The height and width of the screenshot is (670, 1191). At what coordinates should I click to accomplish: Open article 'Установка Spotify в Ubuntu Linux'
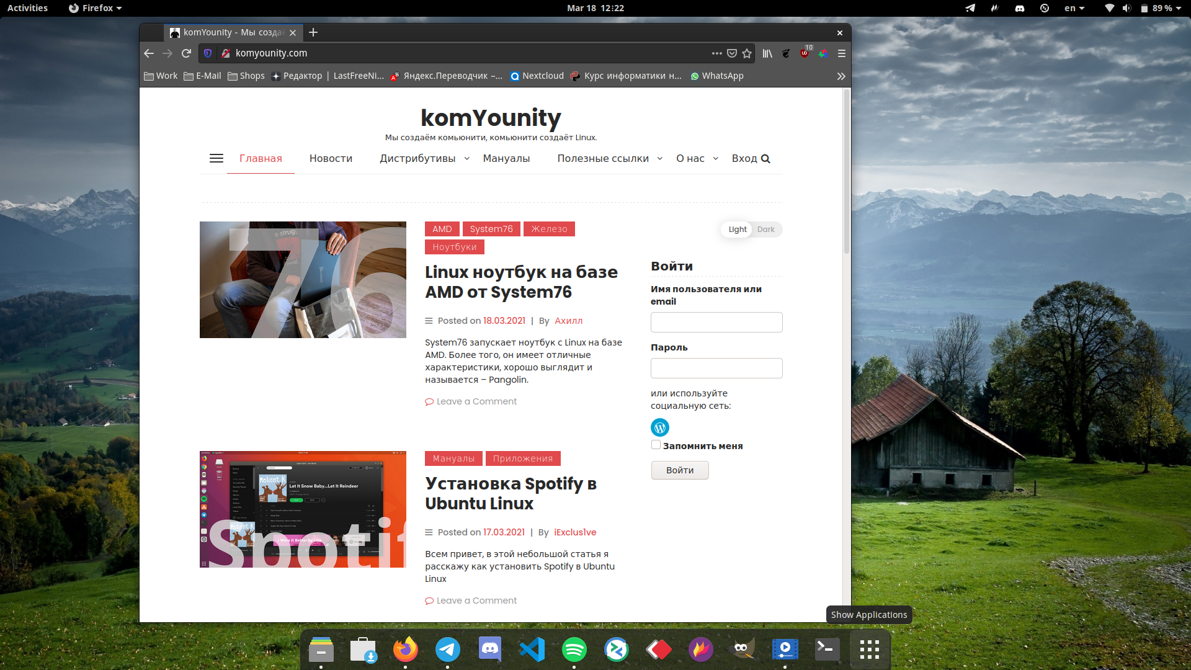511,493
